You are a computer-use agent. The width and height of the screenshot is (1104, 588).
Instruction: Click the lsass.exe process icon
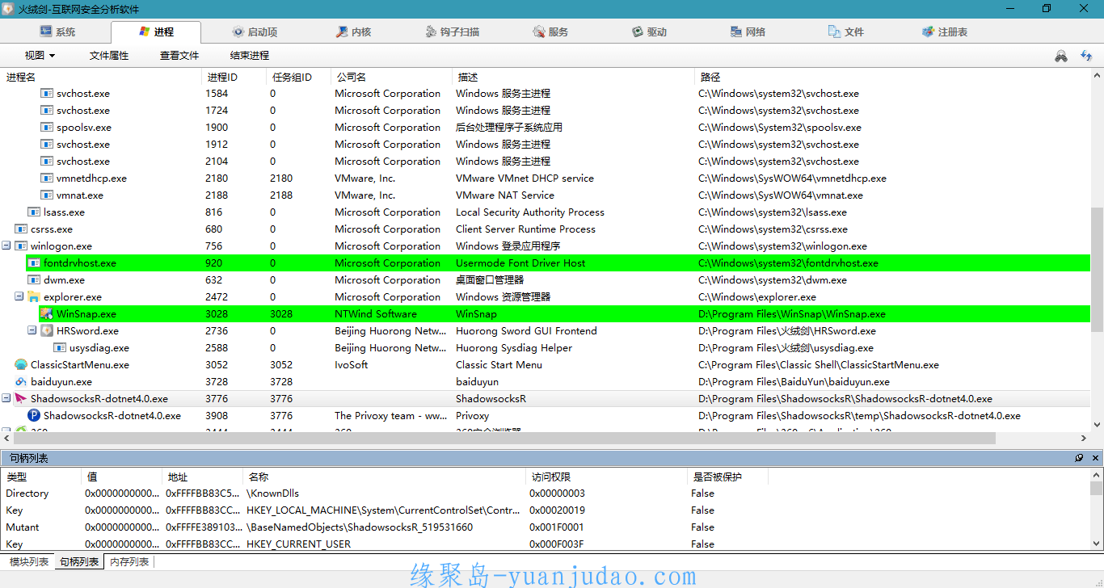coord(34,212)
